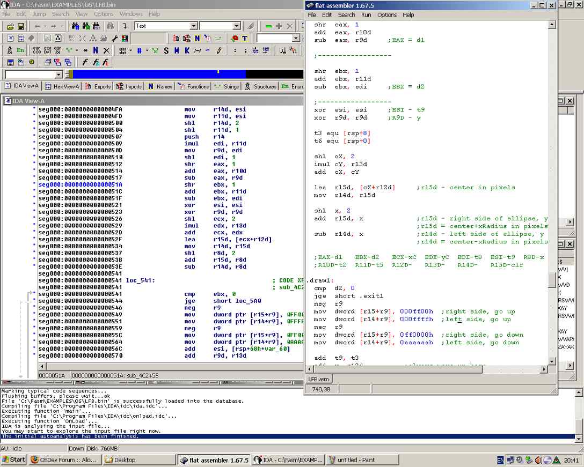Expand the back arrow history dropdown
584x467 pixels.
pyautogui.click(x=45, y=26)
